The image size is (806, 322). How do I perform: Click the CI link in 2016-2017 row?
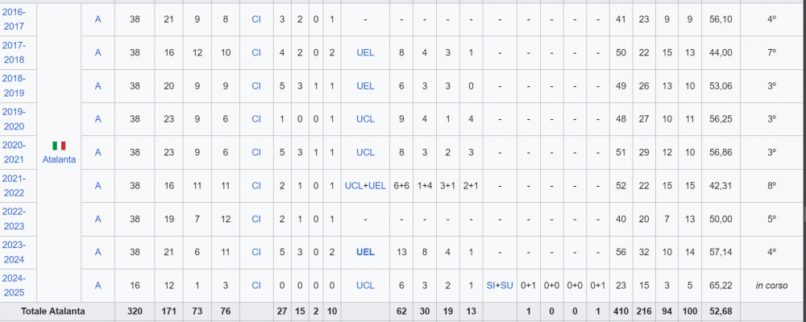[256, 19]
